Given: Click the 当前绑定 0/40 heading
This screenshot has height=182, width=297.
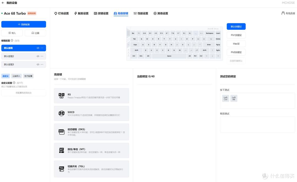Looking at the screenshot, I should (x=146, y=76).
